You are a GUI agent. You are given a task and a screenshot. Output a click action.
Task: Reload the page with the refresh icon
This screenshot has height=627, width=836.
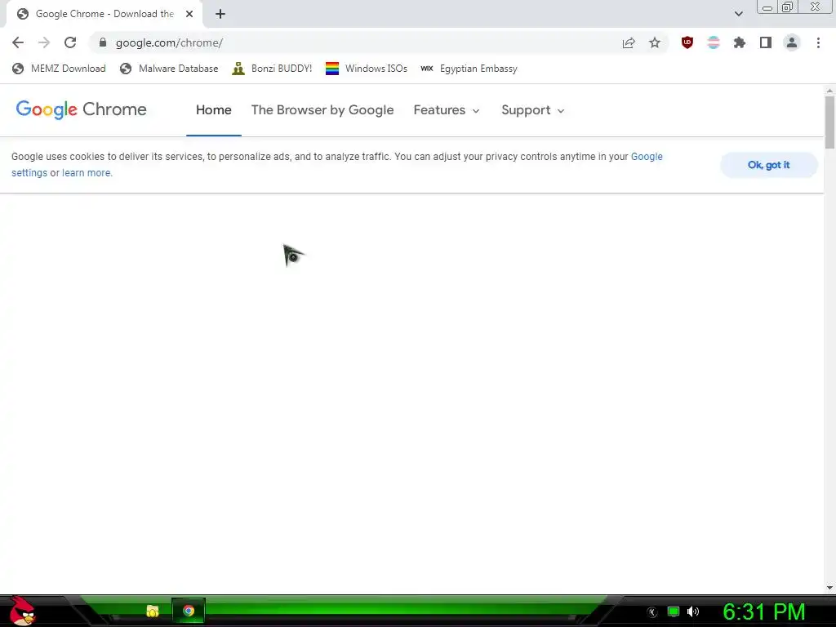[x=70, y=42]
